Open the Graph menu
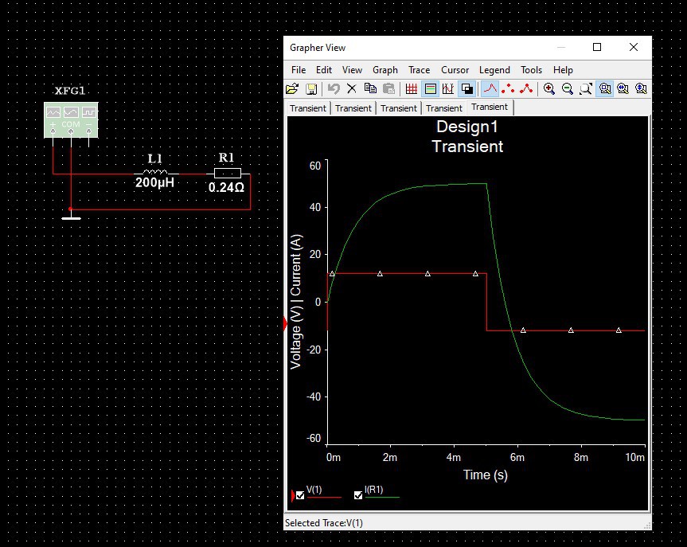This screenshot has width=687, height=547. [385, 70]
